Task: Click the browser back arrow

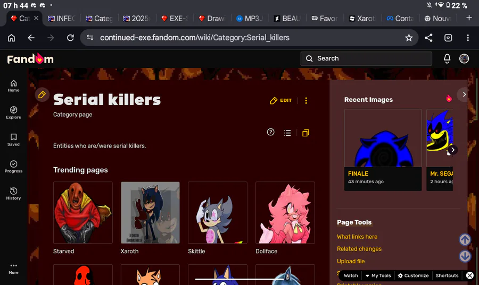Action: coord(31,38)
